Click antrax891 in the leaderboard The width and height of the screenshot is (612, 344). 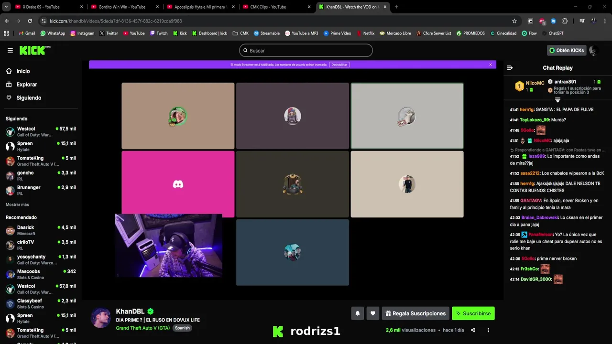click(565, 82)
